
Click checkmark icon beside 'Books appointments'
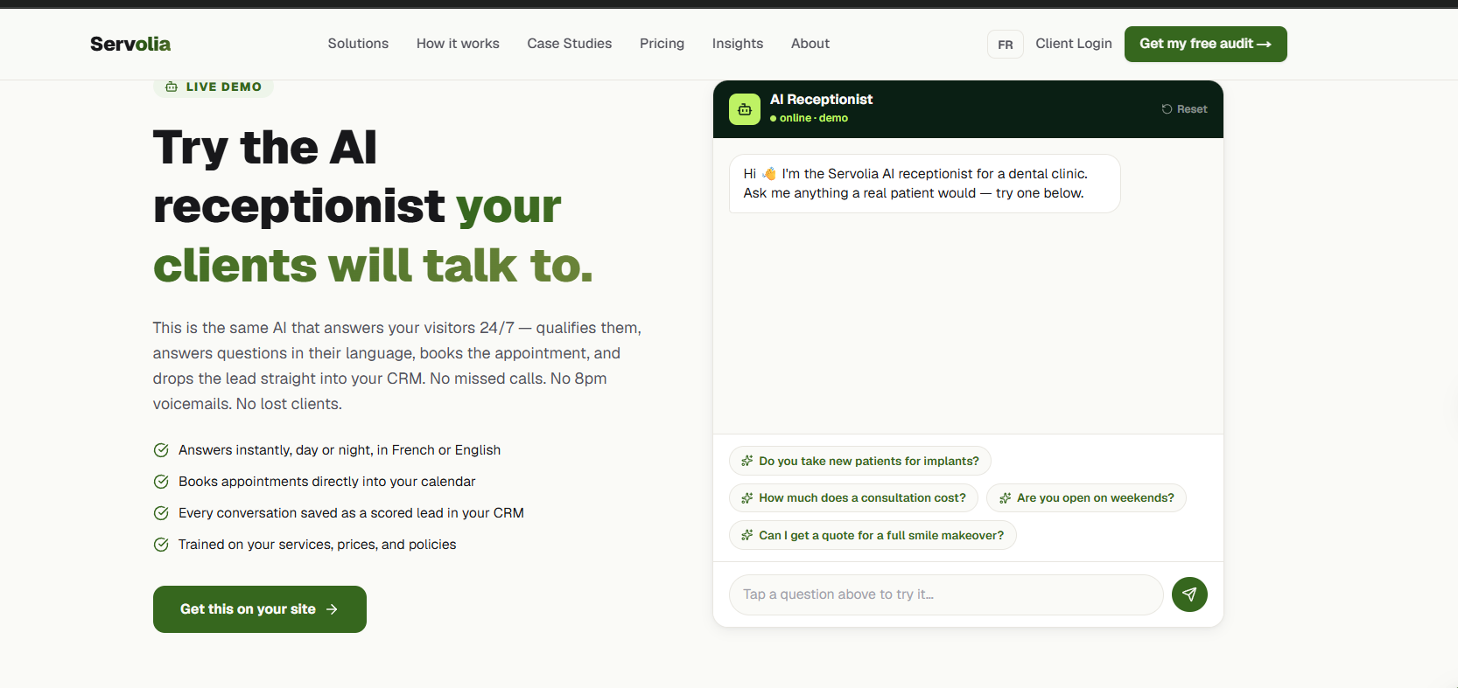click(x=161, y=482)
